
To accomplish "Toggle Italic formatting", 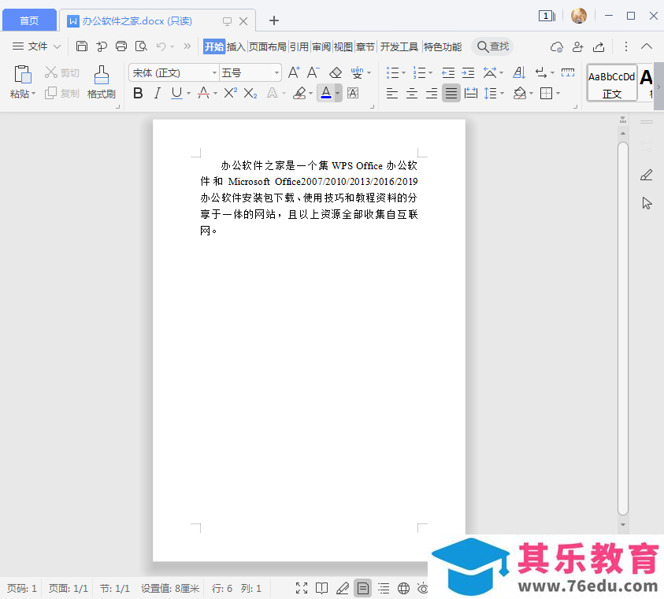I will pos(158,93).
